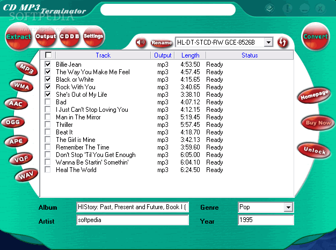Choose the AAC format button
The height and width of the screenshot is (250, 336).
(16, 104)
